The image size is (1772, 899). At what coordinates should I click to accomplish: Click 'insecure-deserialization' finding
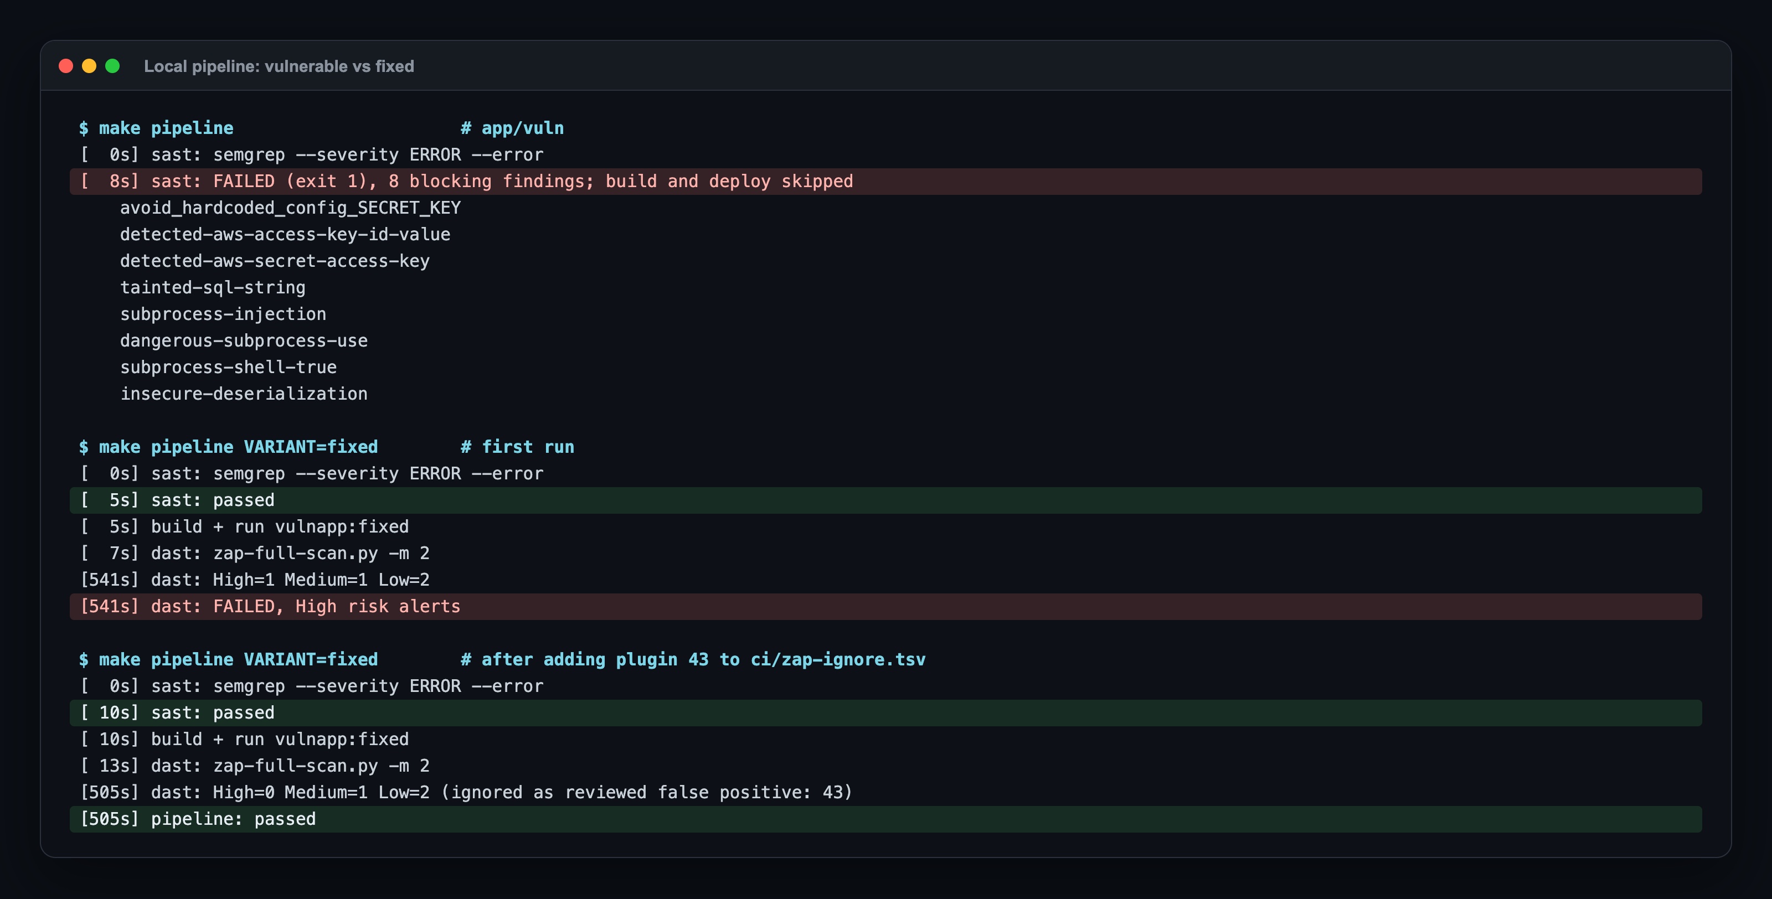[244, 394]
